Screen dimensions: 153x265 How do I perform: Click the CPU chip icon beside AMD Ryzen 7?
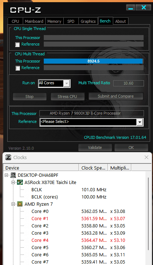point(20,204)
